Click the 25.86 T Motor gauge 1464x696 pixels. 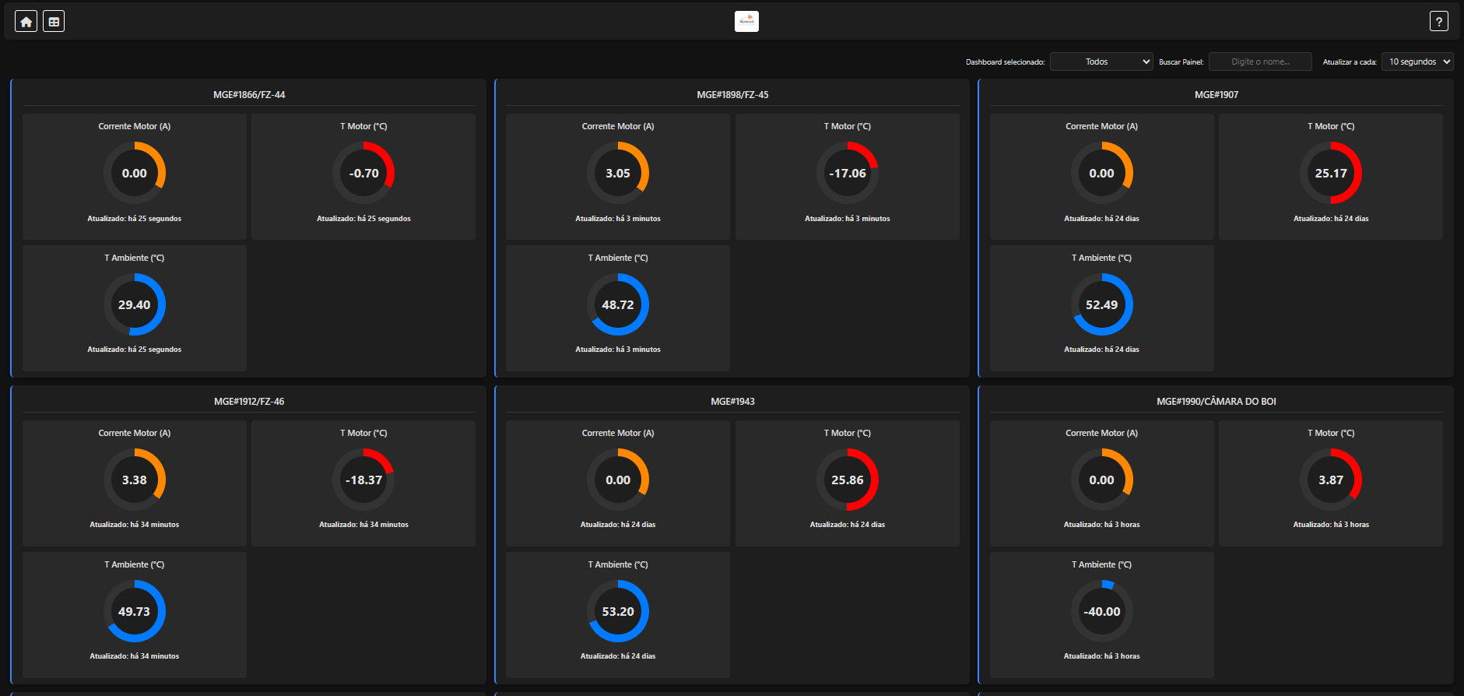click(848, 480)
